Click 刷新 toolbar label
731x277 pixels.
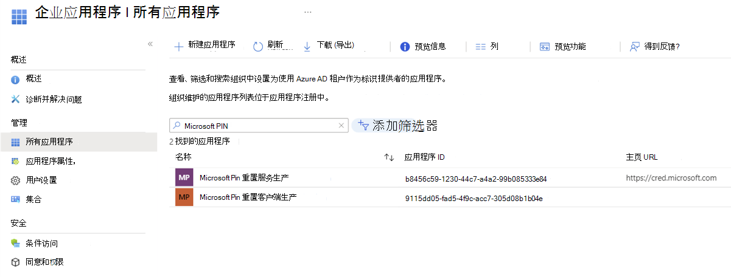(275, 45)
